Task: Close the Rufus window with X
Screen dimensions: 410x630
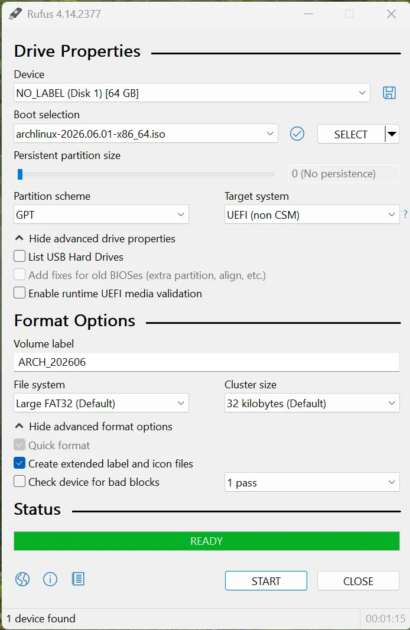Action: [391, 14]
